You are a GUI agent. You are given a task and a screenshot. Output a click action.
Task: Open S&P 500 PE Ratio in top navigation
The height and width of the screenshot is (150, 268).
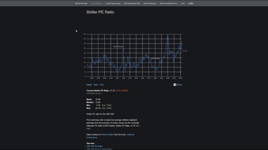(x=81, y=3)
